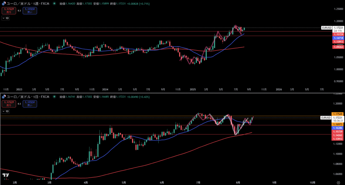Click the green market status dot on weekly chart

[54, 3]
